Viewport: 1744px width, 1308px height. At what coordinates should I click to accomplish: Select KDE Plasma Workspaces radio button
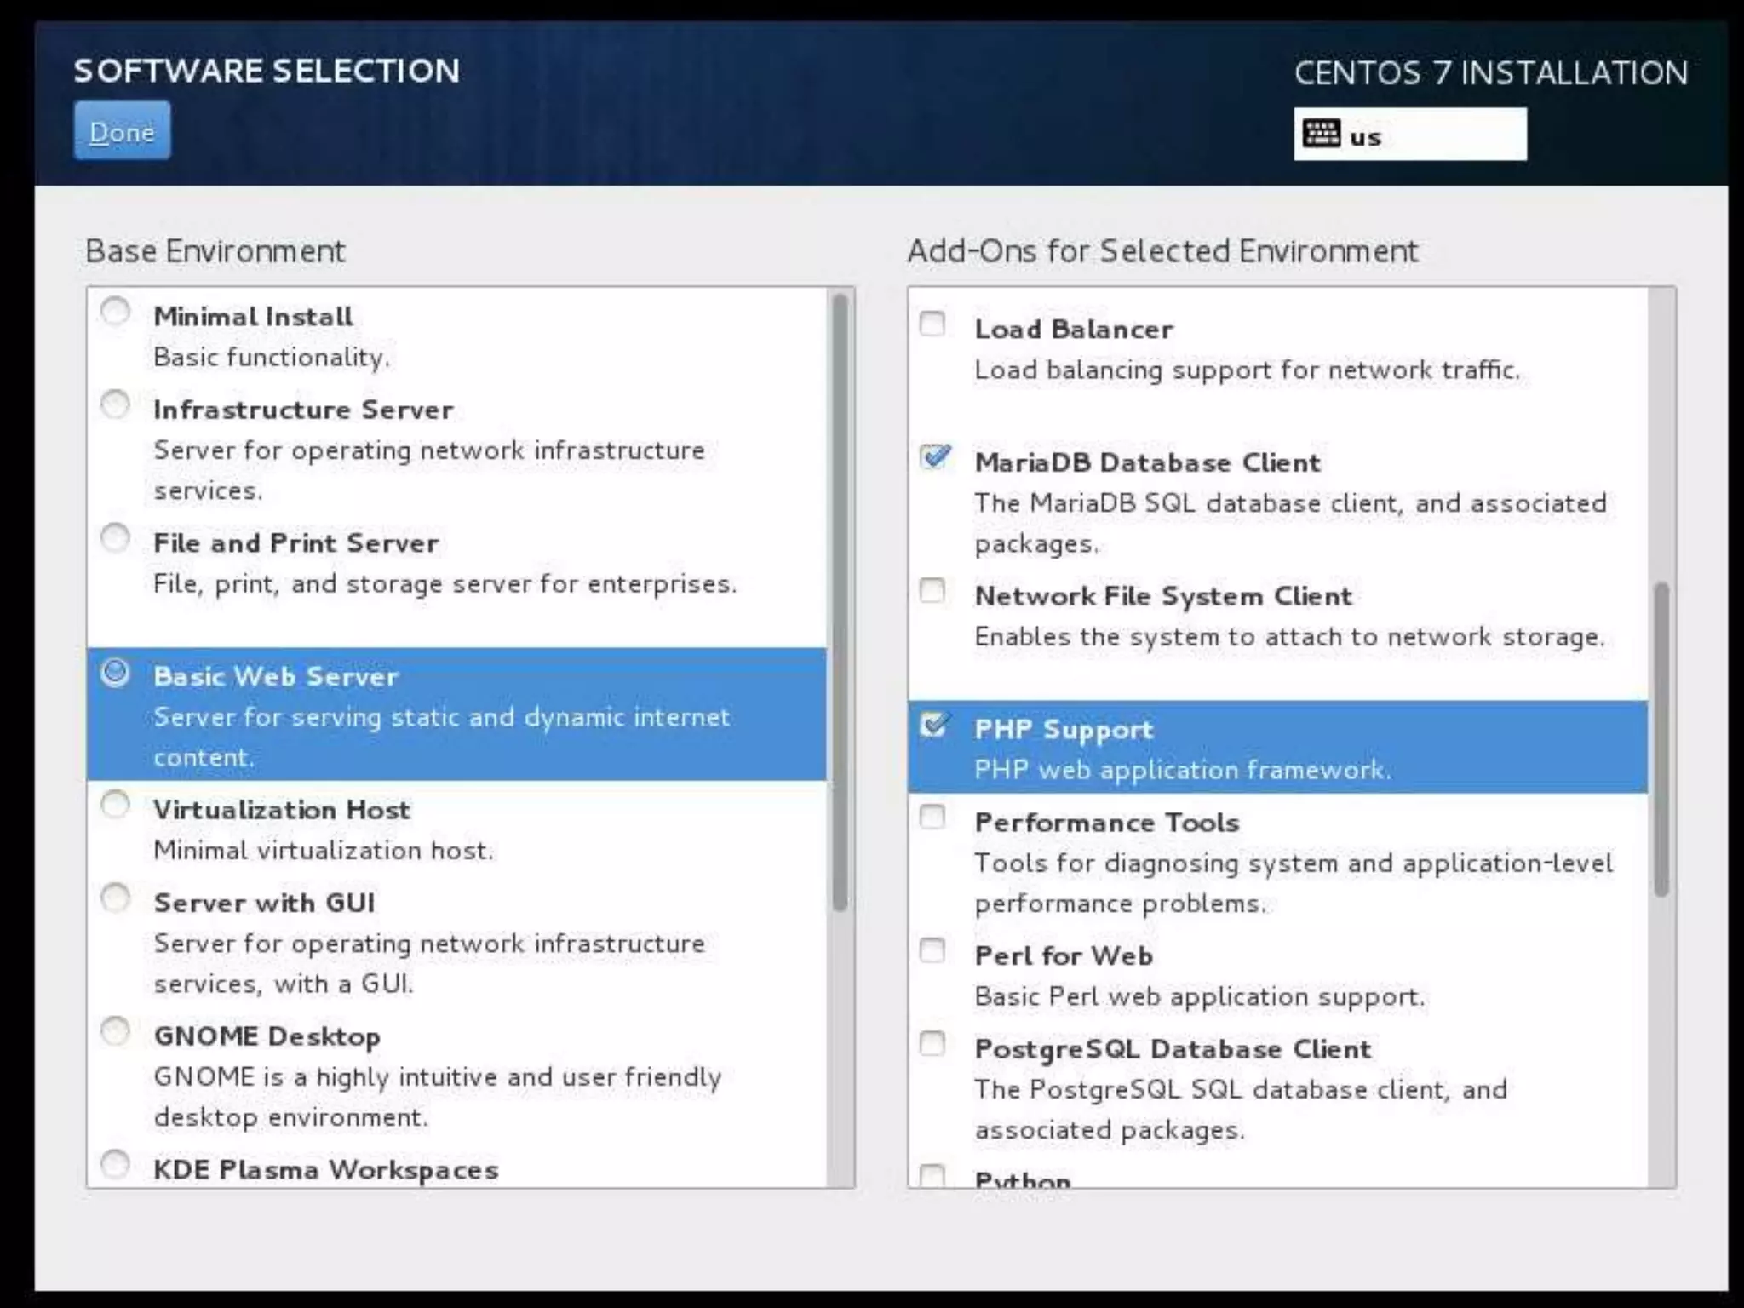click(x=116, y=1165)
